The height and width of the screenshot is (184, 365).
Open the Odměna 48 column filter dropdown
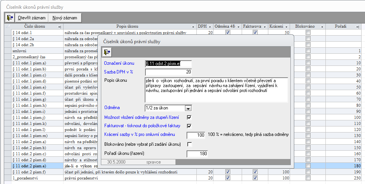pos(238,27)
